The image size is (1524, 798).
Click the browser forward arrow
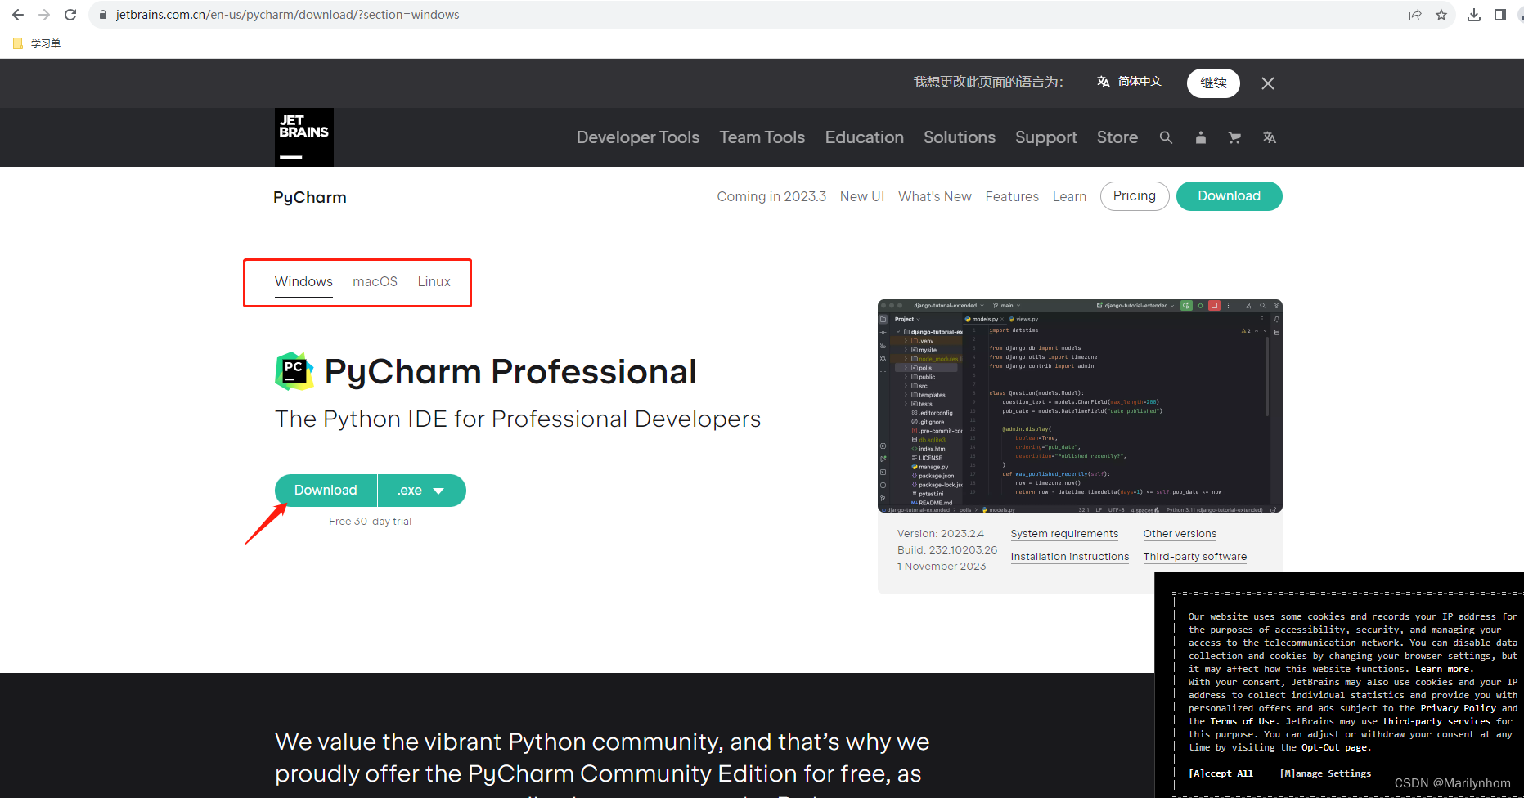[x=44, y=15]
